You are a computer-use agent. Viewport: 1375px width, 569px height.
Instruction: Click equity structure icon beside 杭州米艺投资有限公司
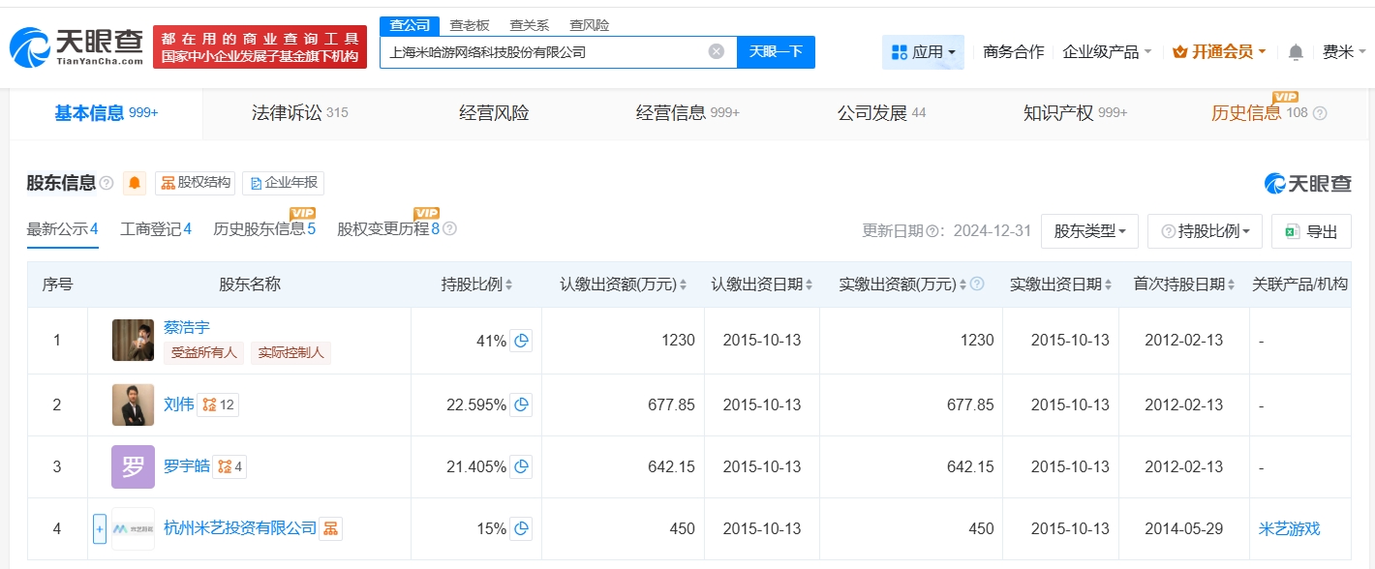pyautogui.click(x=331, y=528)
